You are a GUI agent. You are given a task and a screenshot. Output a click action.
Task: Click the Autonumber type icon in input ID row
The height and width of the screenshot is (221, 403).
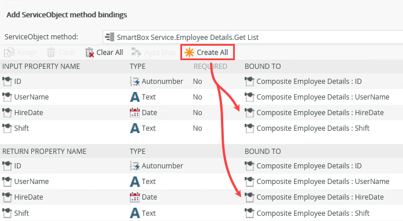pyautogui.click(x=135, y=81)
